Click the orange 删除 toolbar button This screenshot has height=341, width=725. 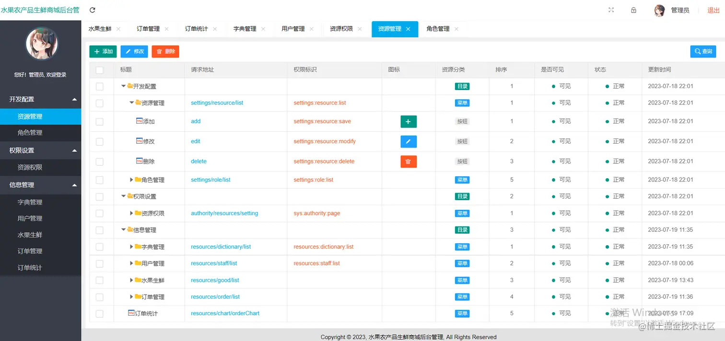click(165, 51)
